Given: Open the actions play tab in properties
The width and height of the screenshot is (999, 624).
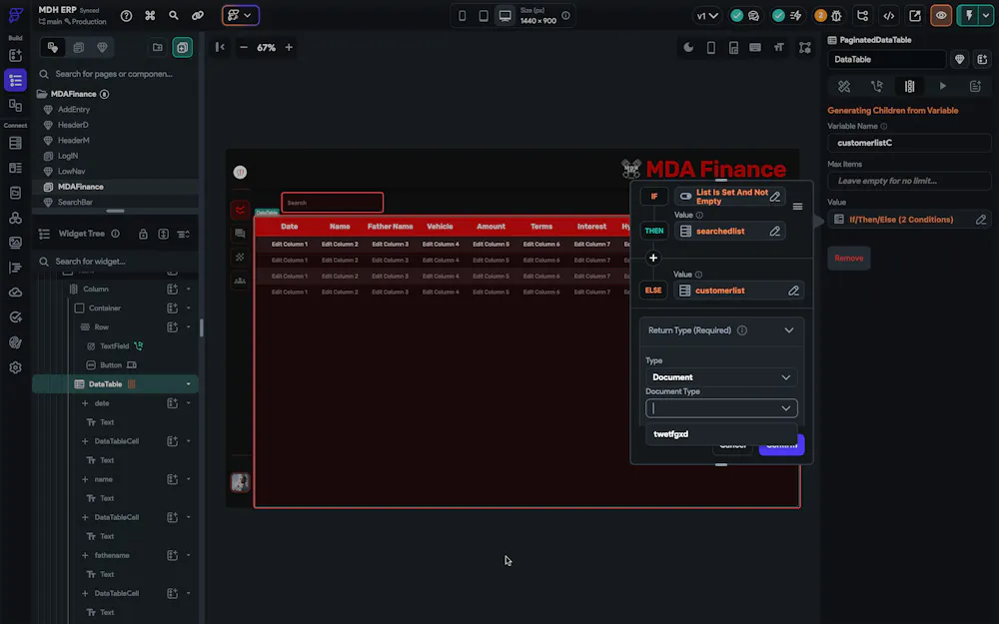Looking at the screenshot, I should (x=942, y=86).
